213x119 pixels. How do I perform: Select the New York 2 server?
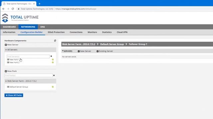click(14, 62)
